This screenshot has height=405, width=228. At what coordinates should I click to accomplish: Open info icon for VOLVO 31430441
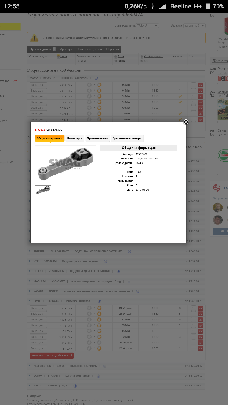coord(98,376)
